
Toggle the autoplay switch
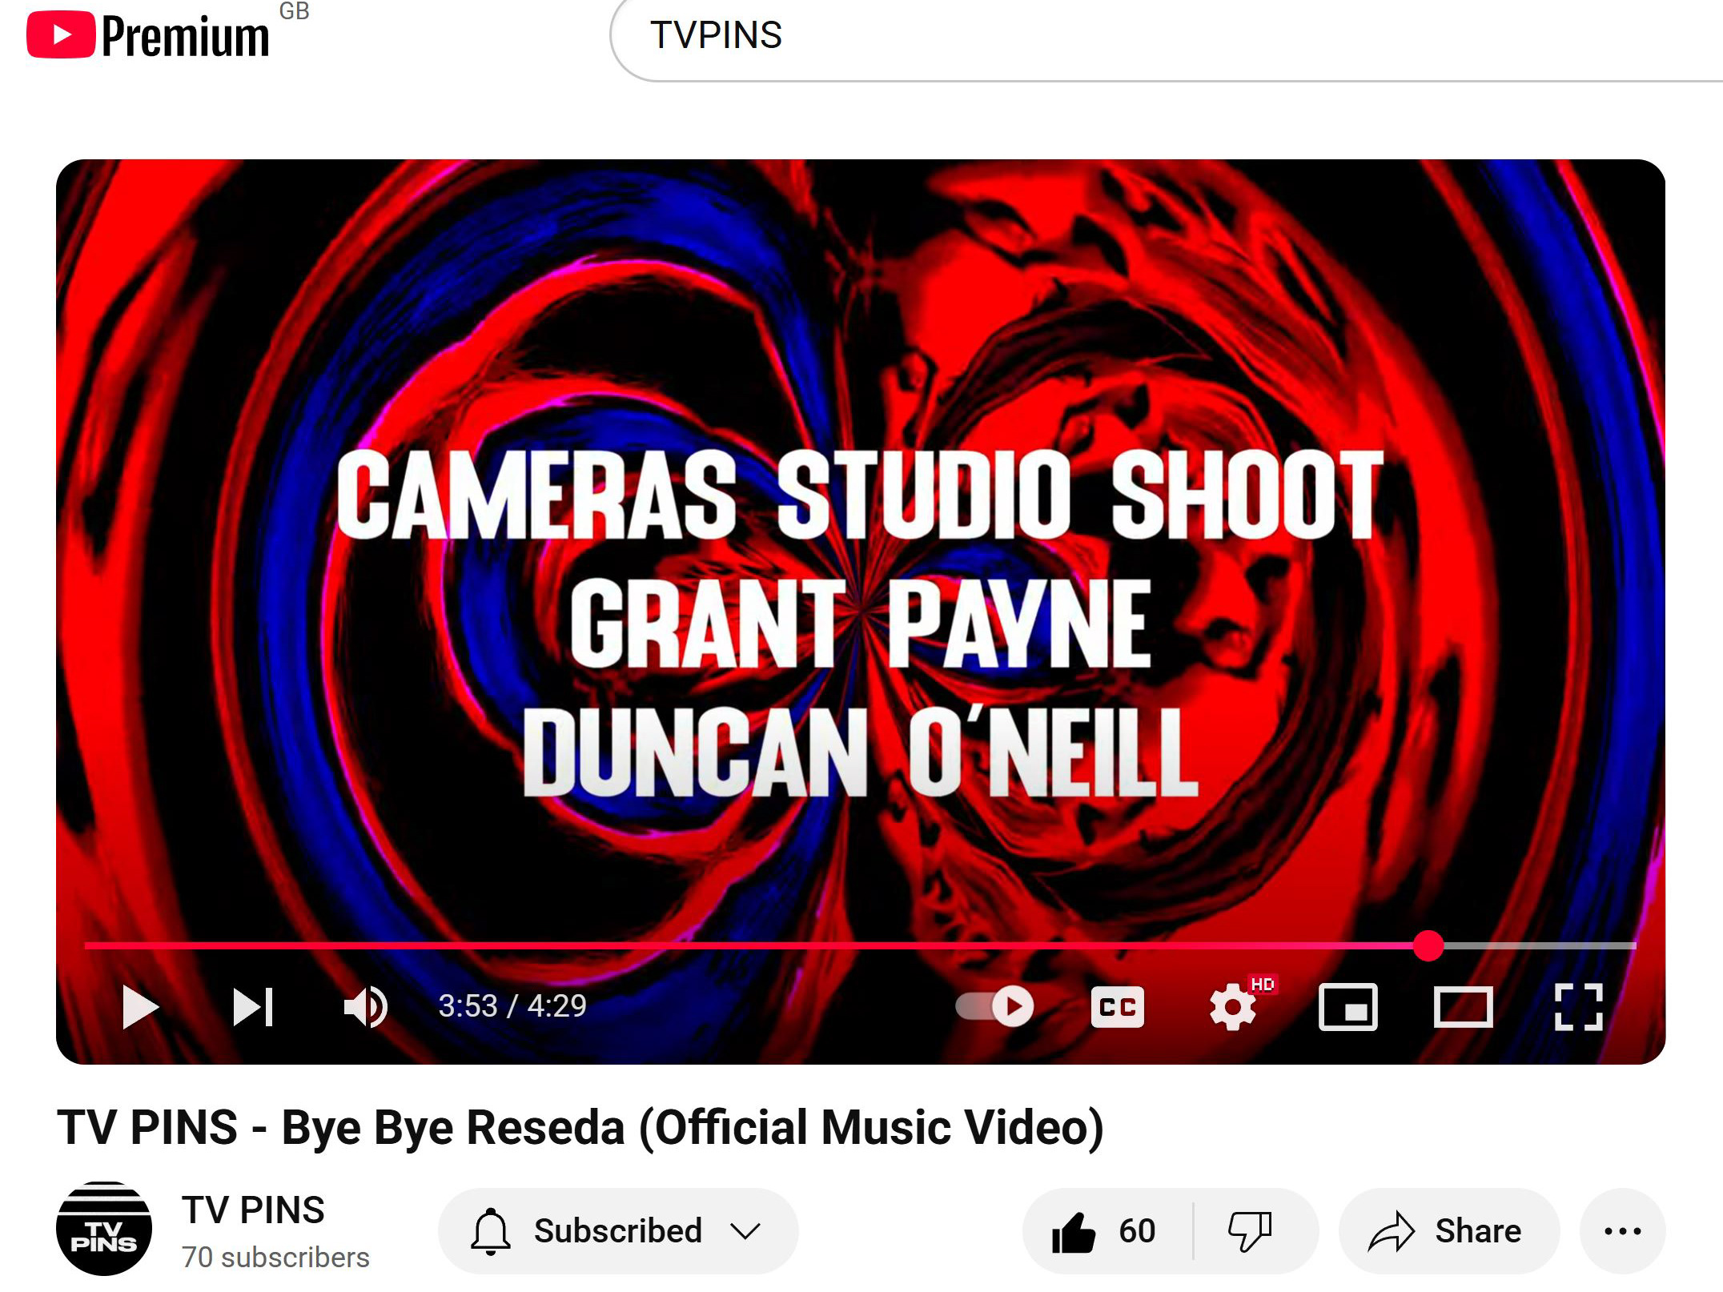(x=995, y=1006)
